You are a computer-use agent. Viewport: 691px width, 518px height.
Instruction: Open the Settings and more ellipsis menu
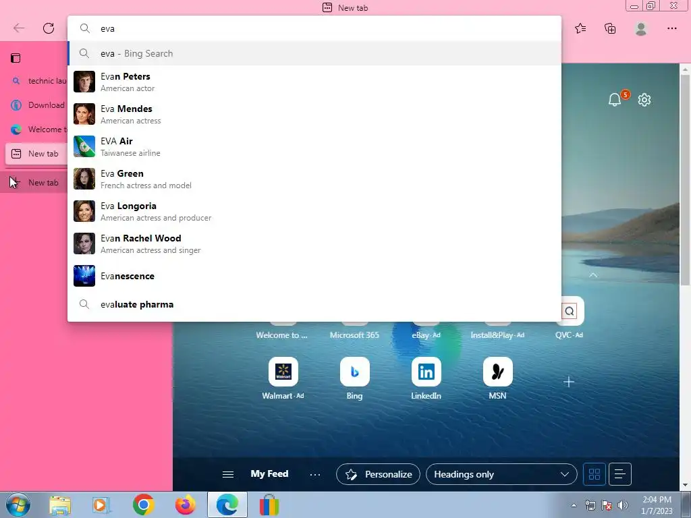point(671,28)
